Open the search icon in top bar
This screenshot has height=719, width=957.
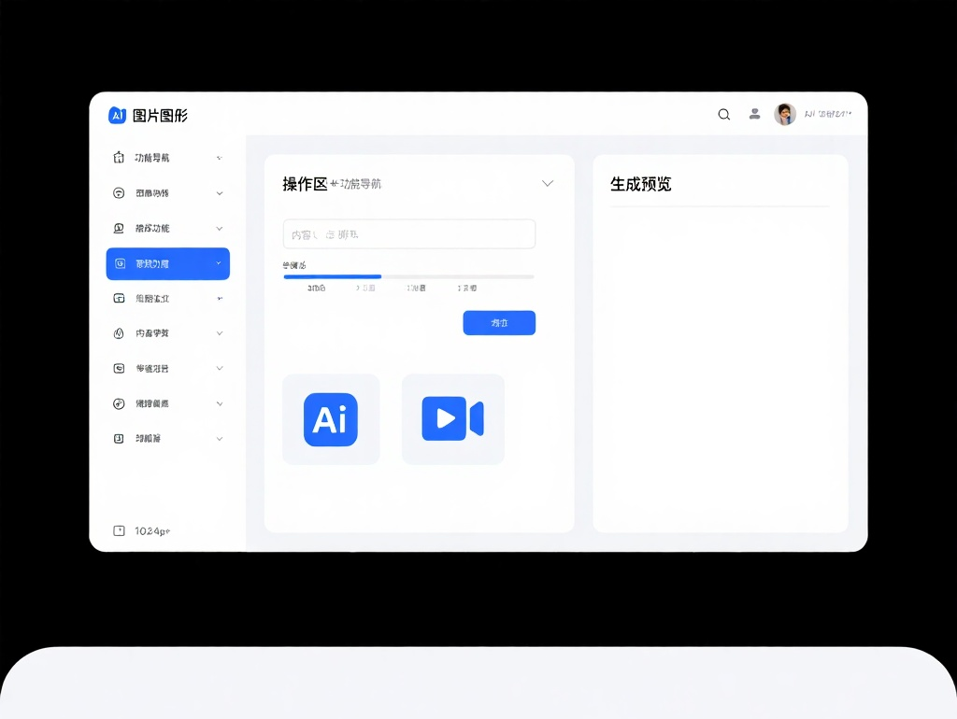point(723,114)
